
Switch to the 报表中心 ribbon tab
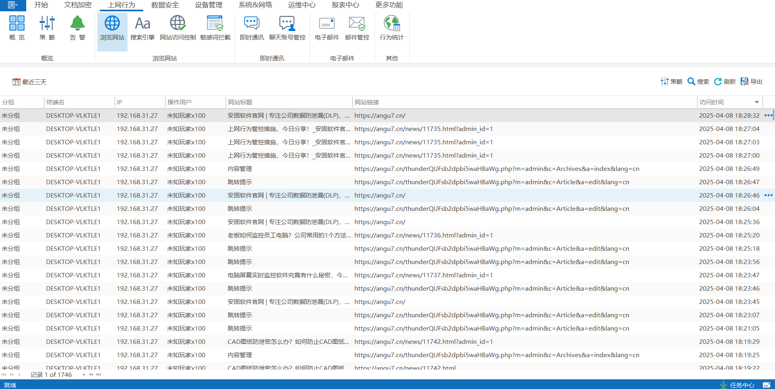(345, 5)
